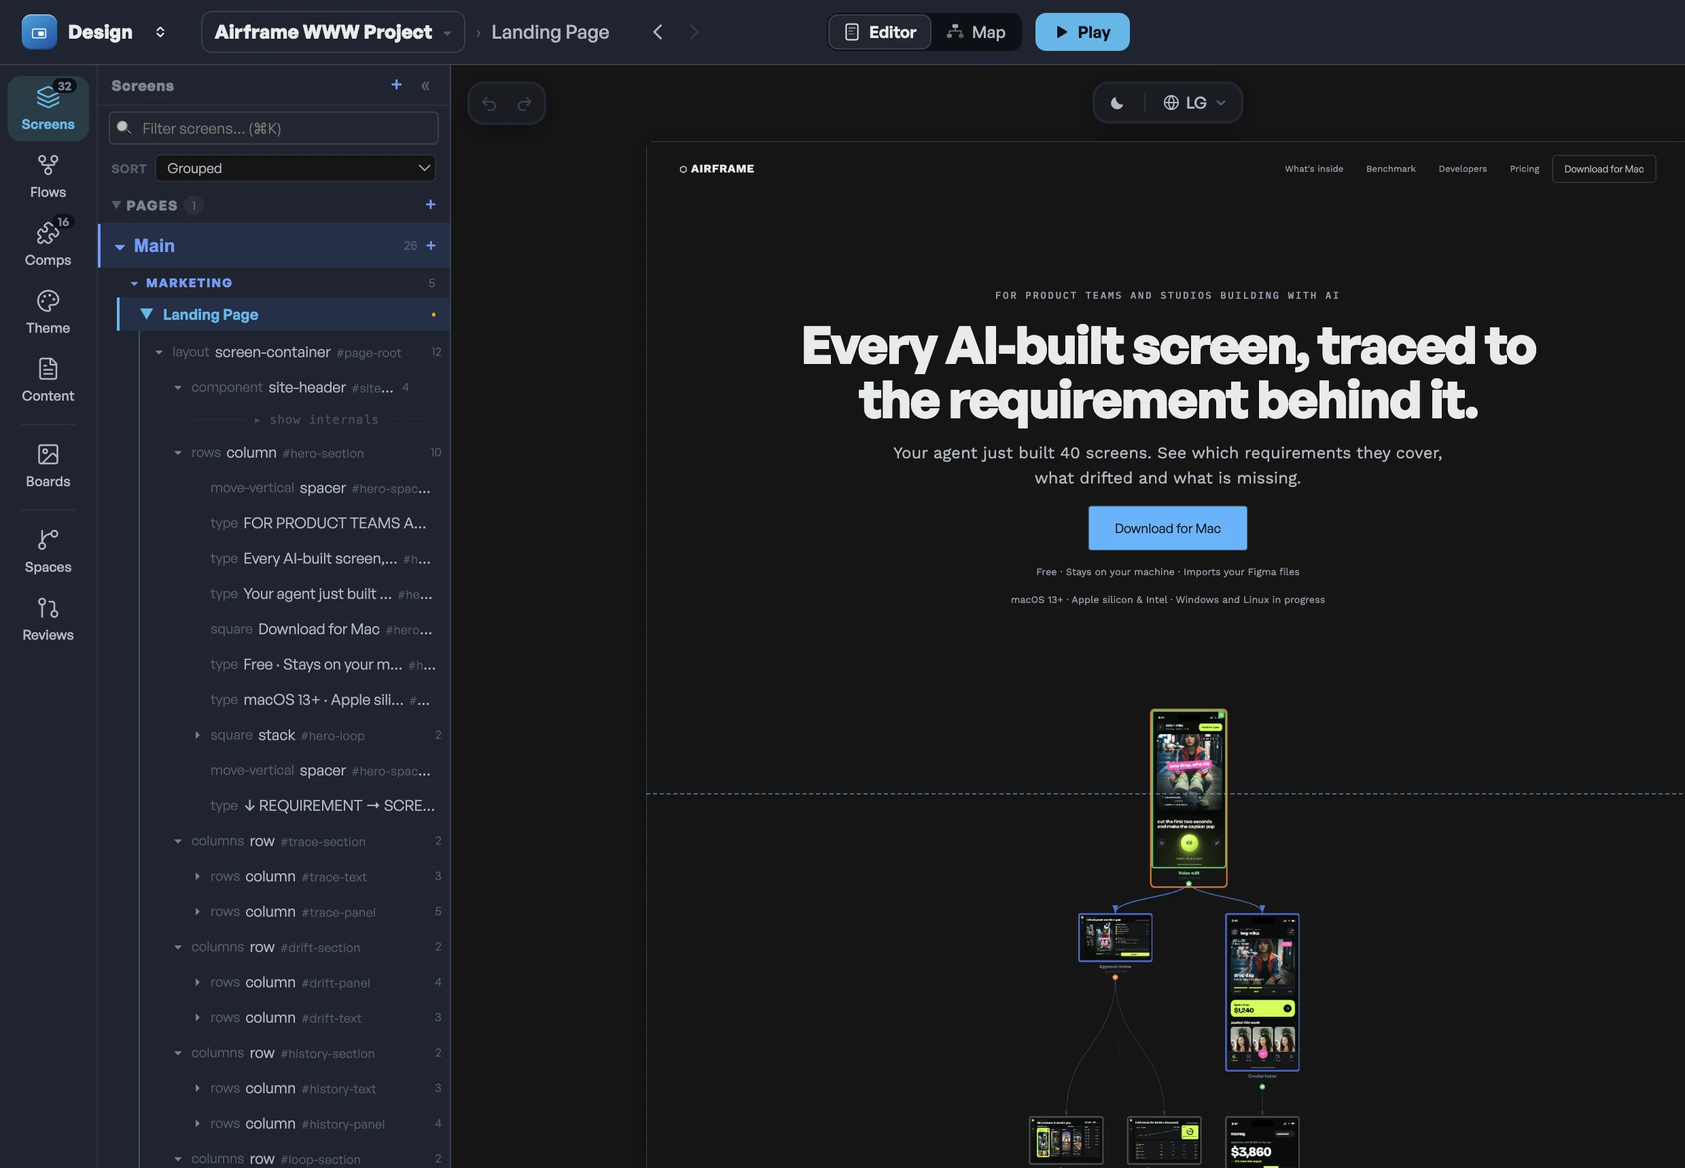Select the REQUIREMENT → SCRE type row
Viewport: 1685px width, 1168px height.
(x=322, y=806)
